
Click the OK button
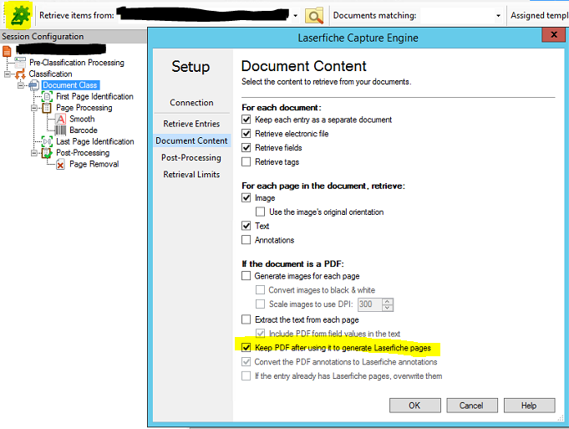(414, 406)
